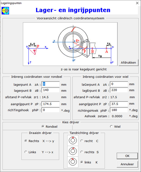
Task: Select Rondsel as driver
Action: (x=50, y=127)
